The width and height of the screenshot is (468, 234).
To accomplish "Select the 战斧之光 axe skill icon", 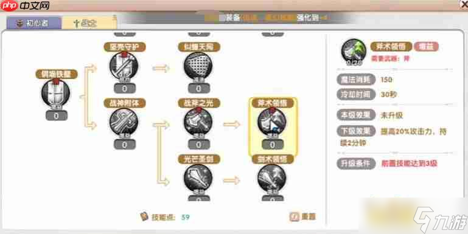I will (x=198, y=122).
